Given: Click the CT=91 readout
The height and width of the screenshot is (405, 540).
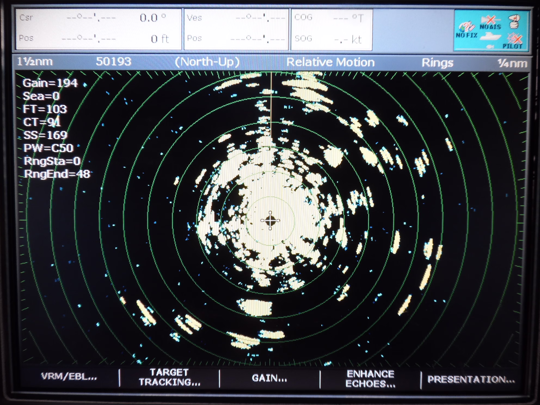Looking at the screenshot, I should tap(42, 122).
